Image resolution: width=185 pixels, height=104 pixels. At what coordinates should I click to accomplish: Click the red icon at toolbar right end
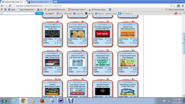176,13
